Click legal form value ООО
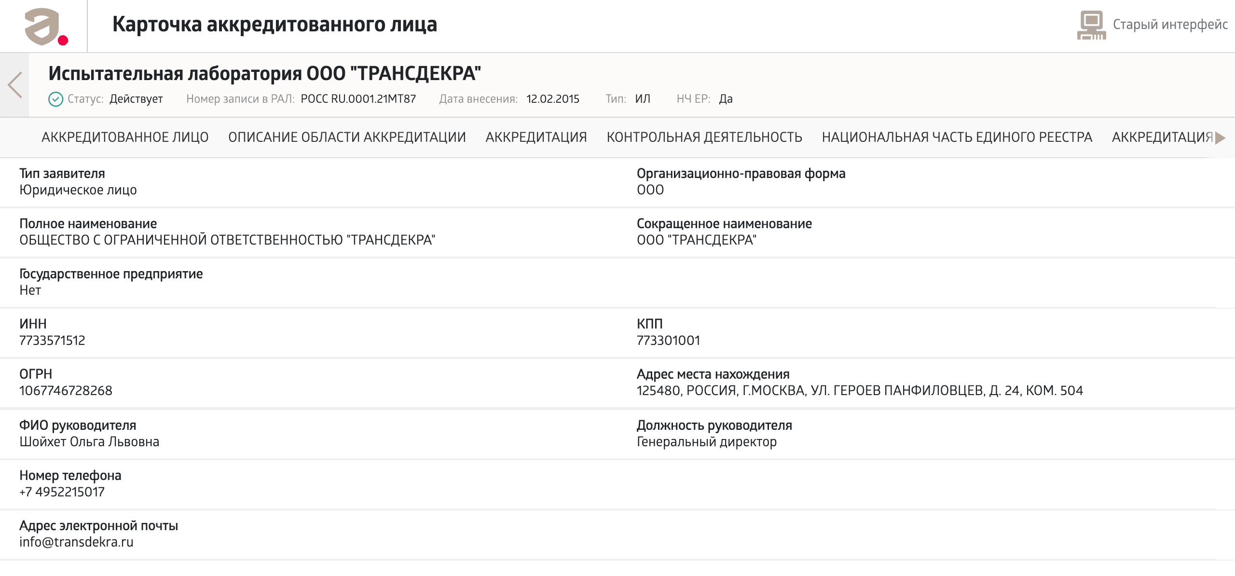This screenshot has width=1235, height=576. coord(650,190)
